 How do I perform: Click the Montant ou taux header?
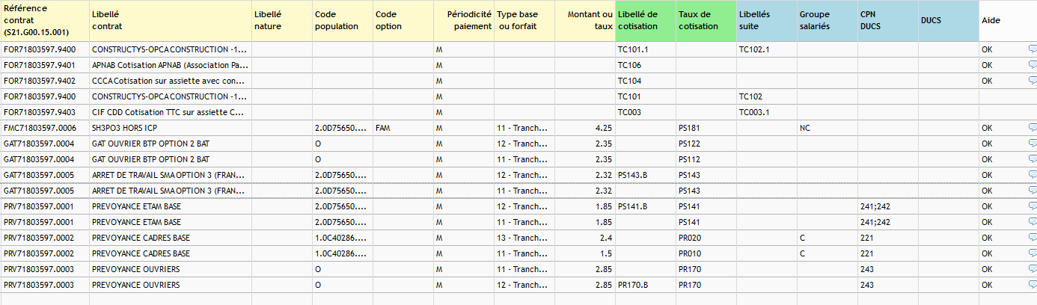click(584, 20)
